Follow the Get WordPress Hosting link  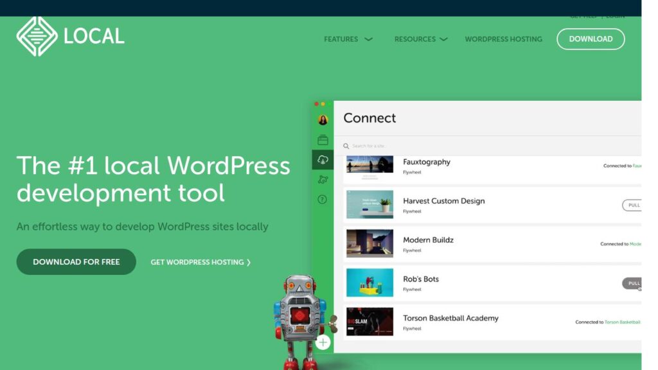coord(200,262)
